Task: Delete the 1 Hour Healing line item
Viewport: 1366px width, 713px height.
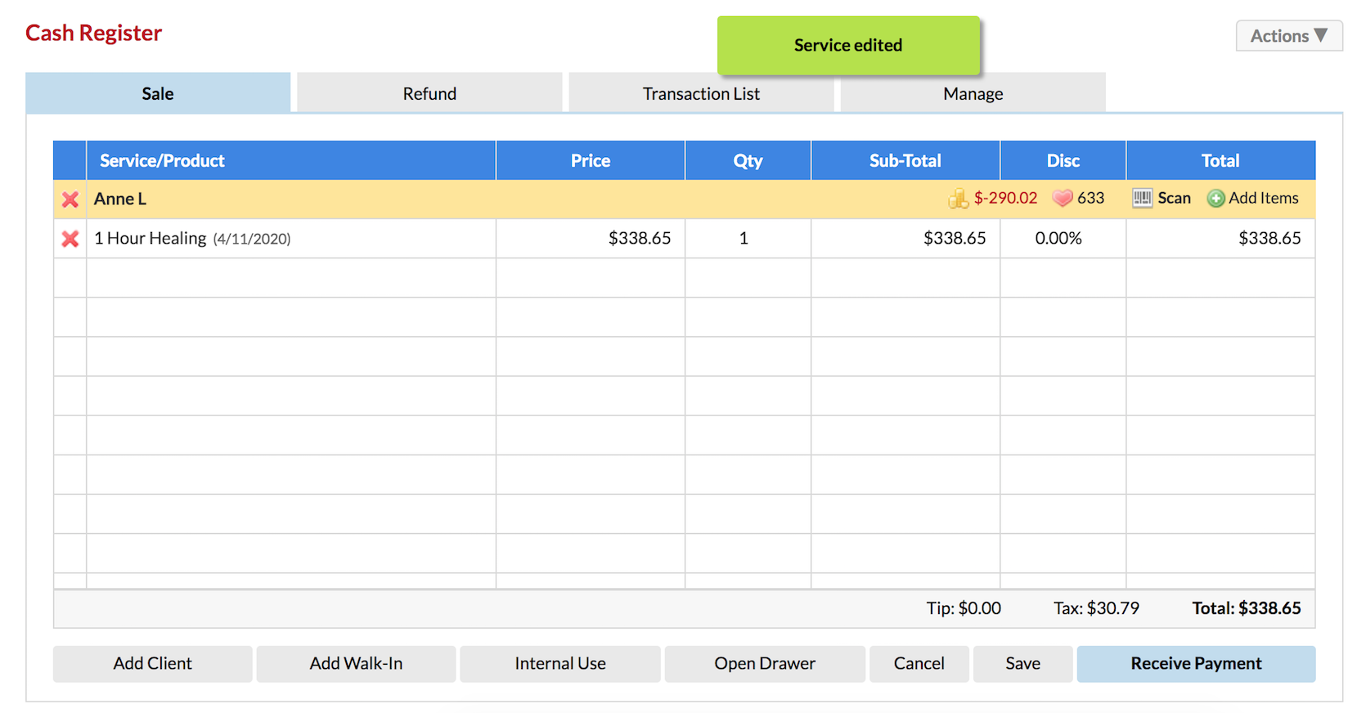Action: coord(70,239)
